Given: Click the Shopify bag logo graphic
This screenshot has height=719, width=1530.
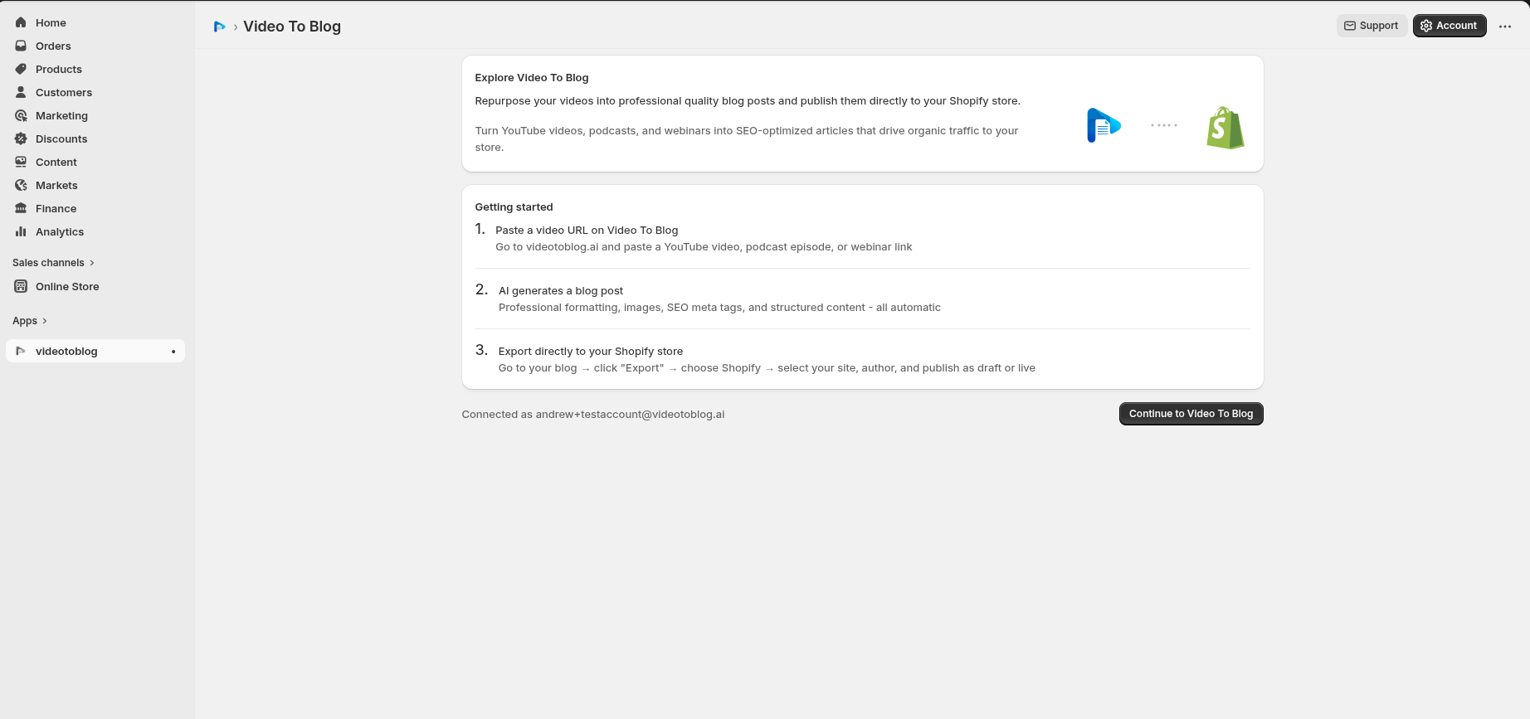Looking at the screenshot, I should coord(1225,128).
